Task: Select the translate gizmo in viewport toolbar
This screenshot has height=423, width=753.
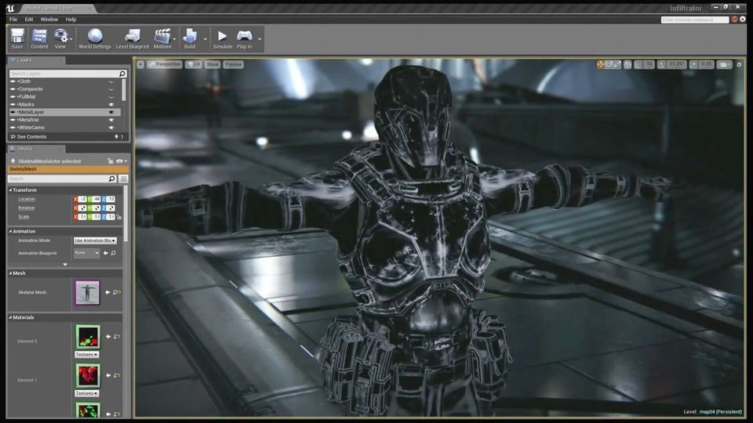Action: [x=601, y=64]
